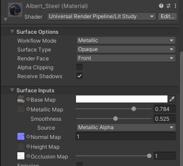The width and height of the screenshot is (183, 166).
Task: Disable the Receive Shadows checkbox
Action: point(80,76)
